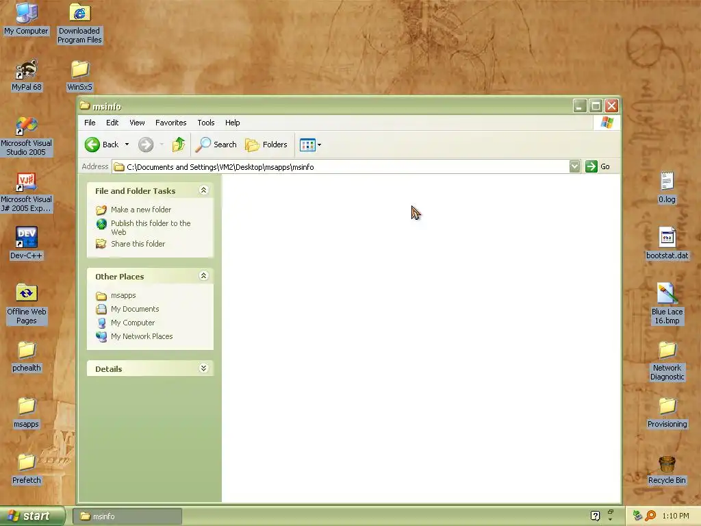Click the magnifier system tray icon
This screenshot has width=701, height=526.
(x=650, y=516)
